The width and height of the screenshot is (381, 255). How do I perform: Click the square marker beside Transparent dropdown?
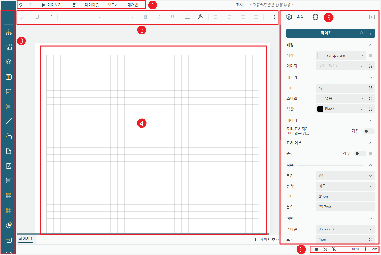tap(371, 56)
